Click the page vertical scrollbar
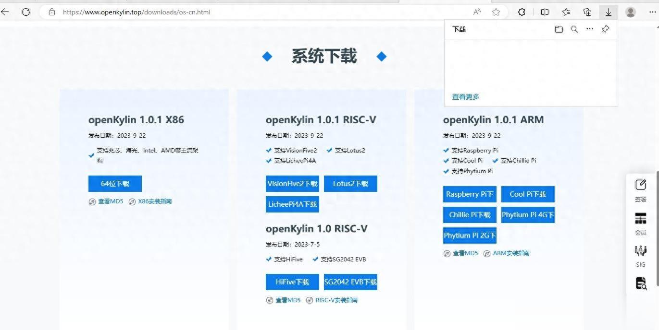This screenshot has width=659, height=330. [657, 228]
